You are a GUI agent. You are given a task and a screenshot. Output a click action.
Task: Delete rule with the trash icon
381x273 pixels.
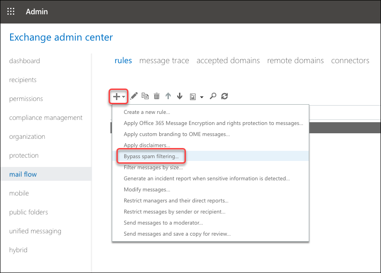click(157, 96)
